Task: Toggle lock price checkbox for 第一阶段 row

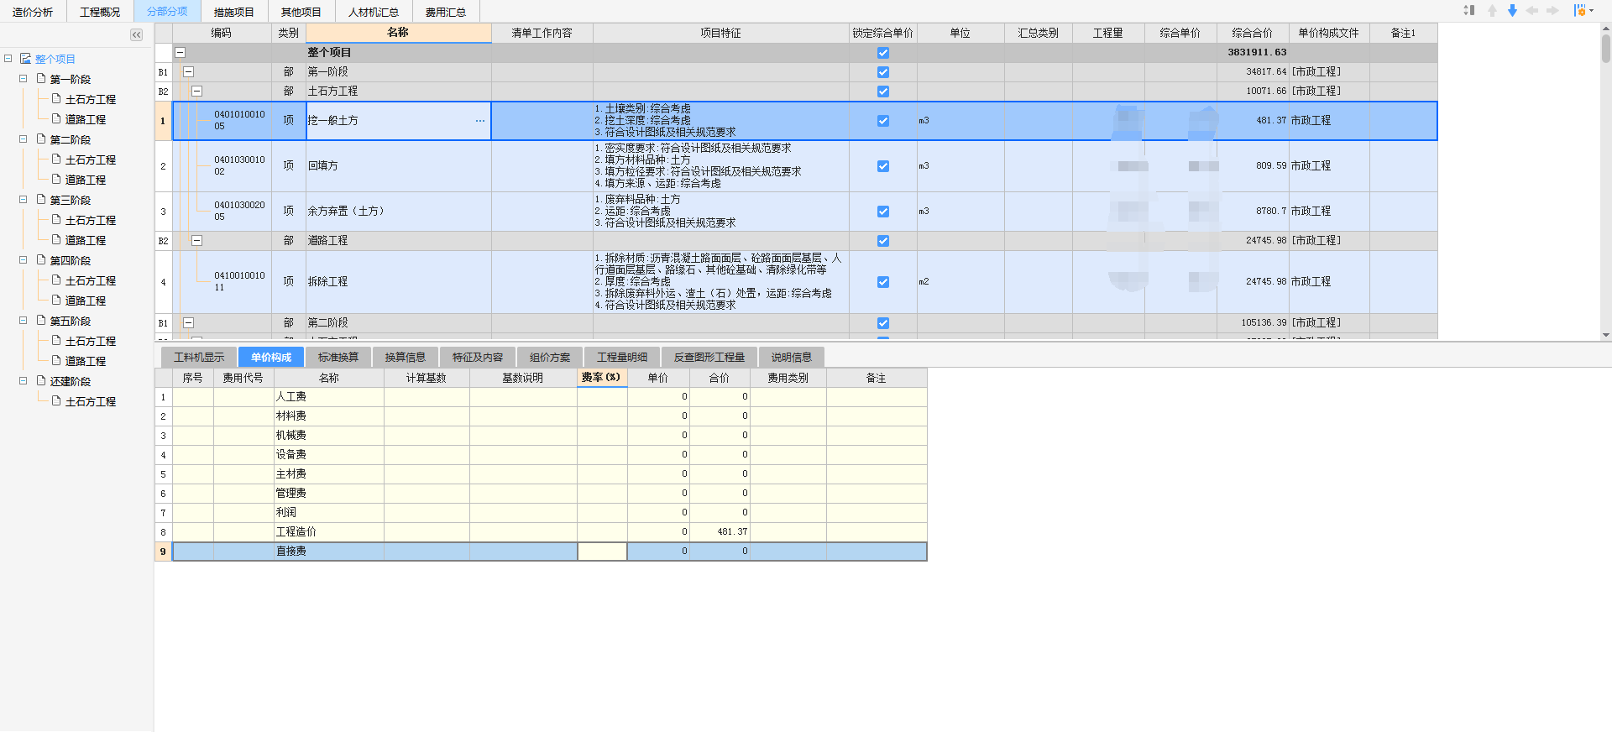Action: point(883,72)
